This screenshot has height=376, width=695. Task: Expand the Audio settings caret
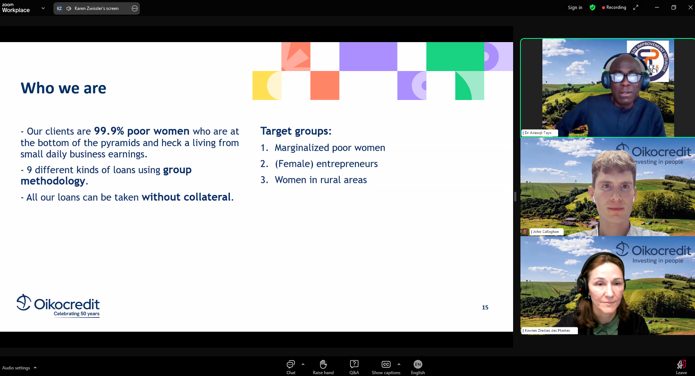click(x=35, y=368)
